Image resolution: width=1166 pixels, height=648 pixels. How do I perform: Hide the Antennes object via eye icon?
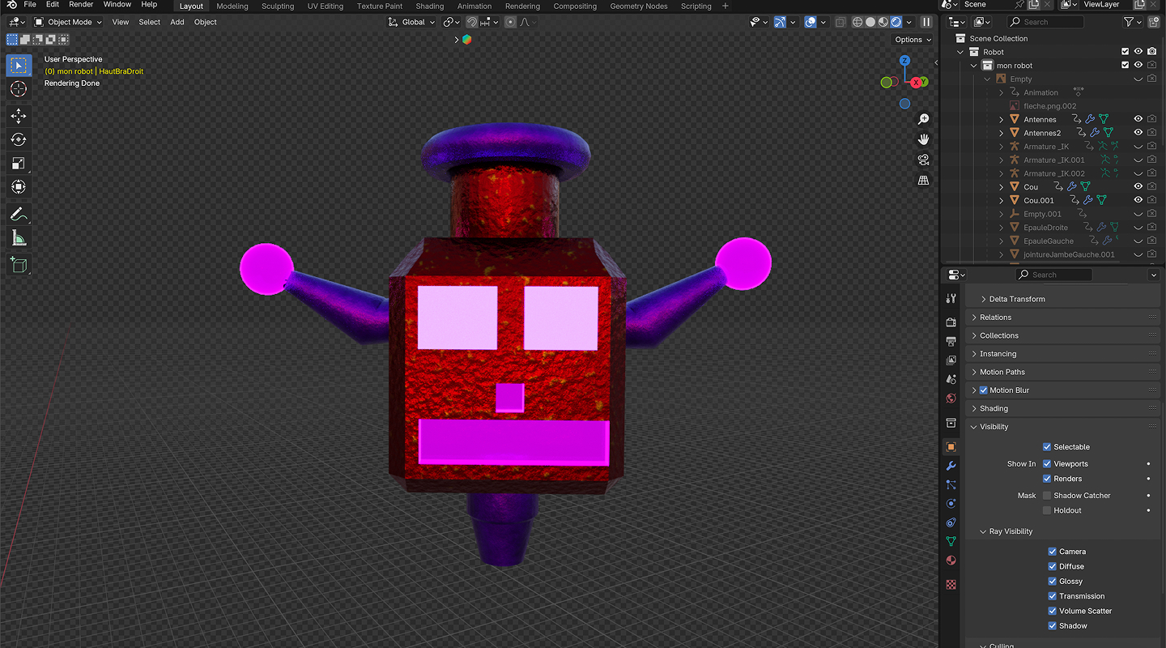coord(1138,119)
